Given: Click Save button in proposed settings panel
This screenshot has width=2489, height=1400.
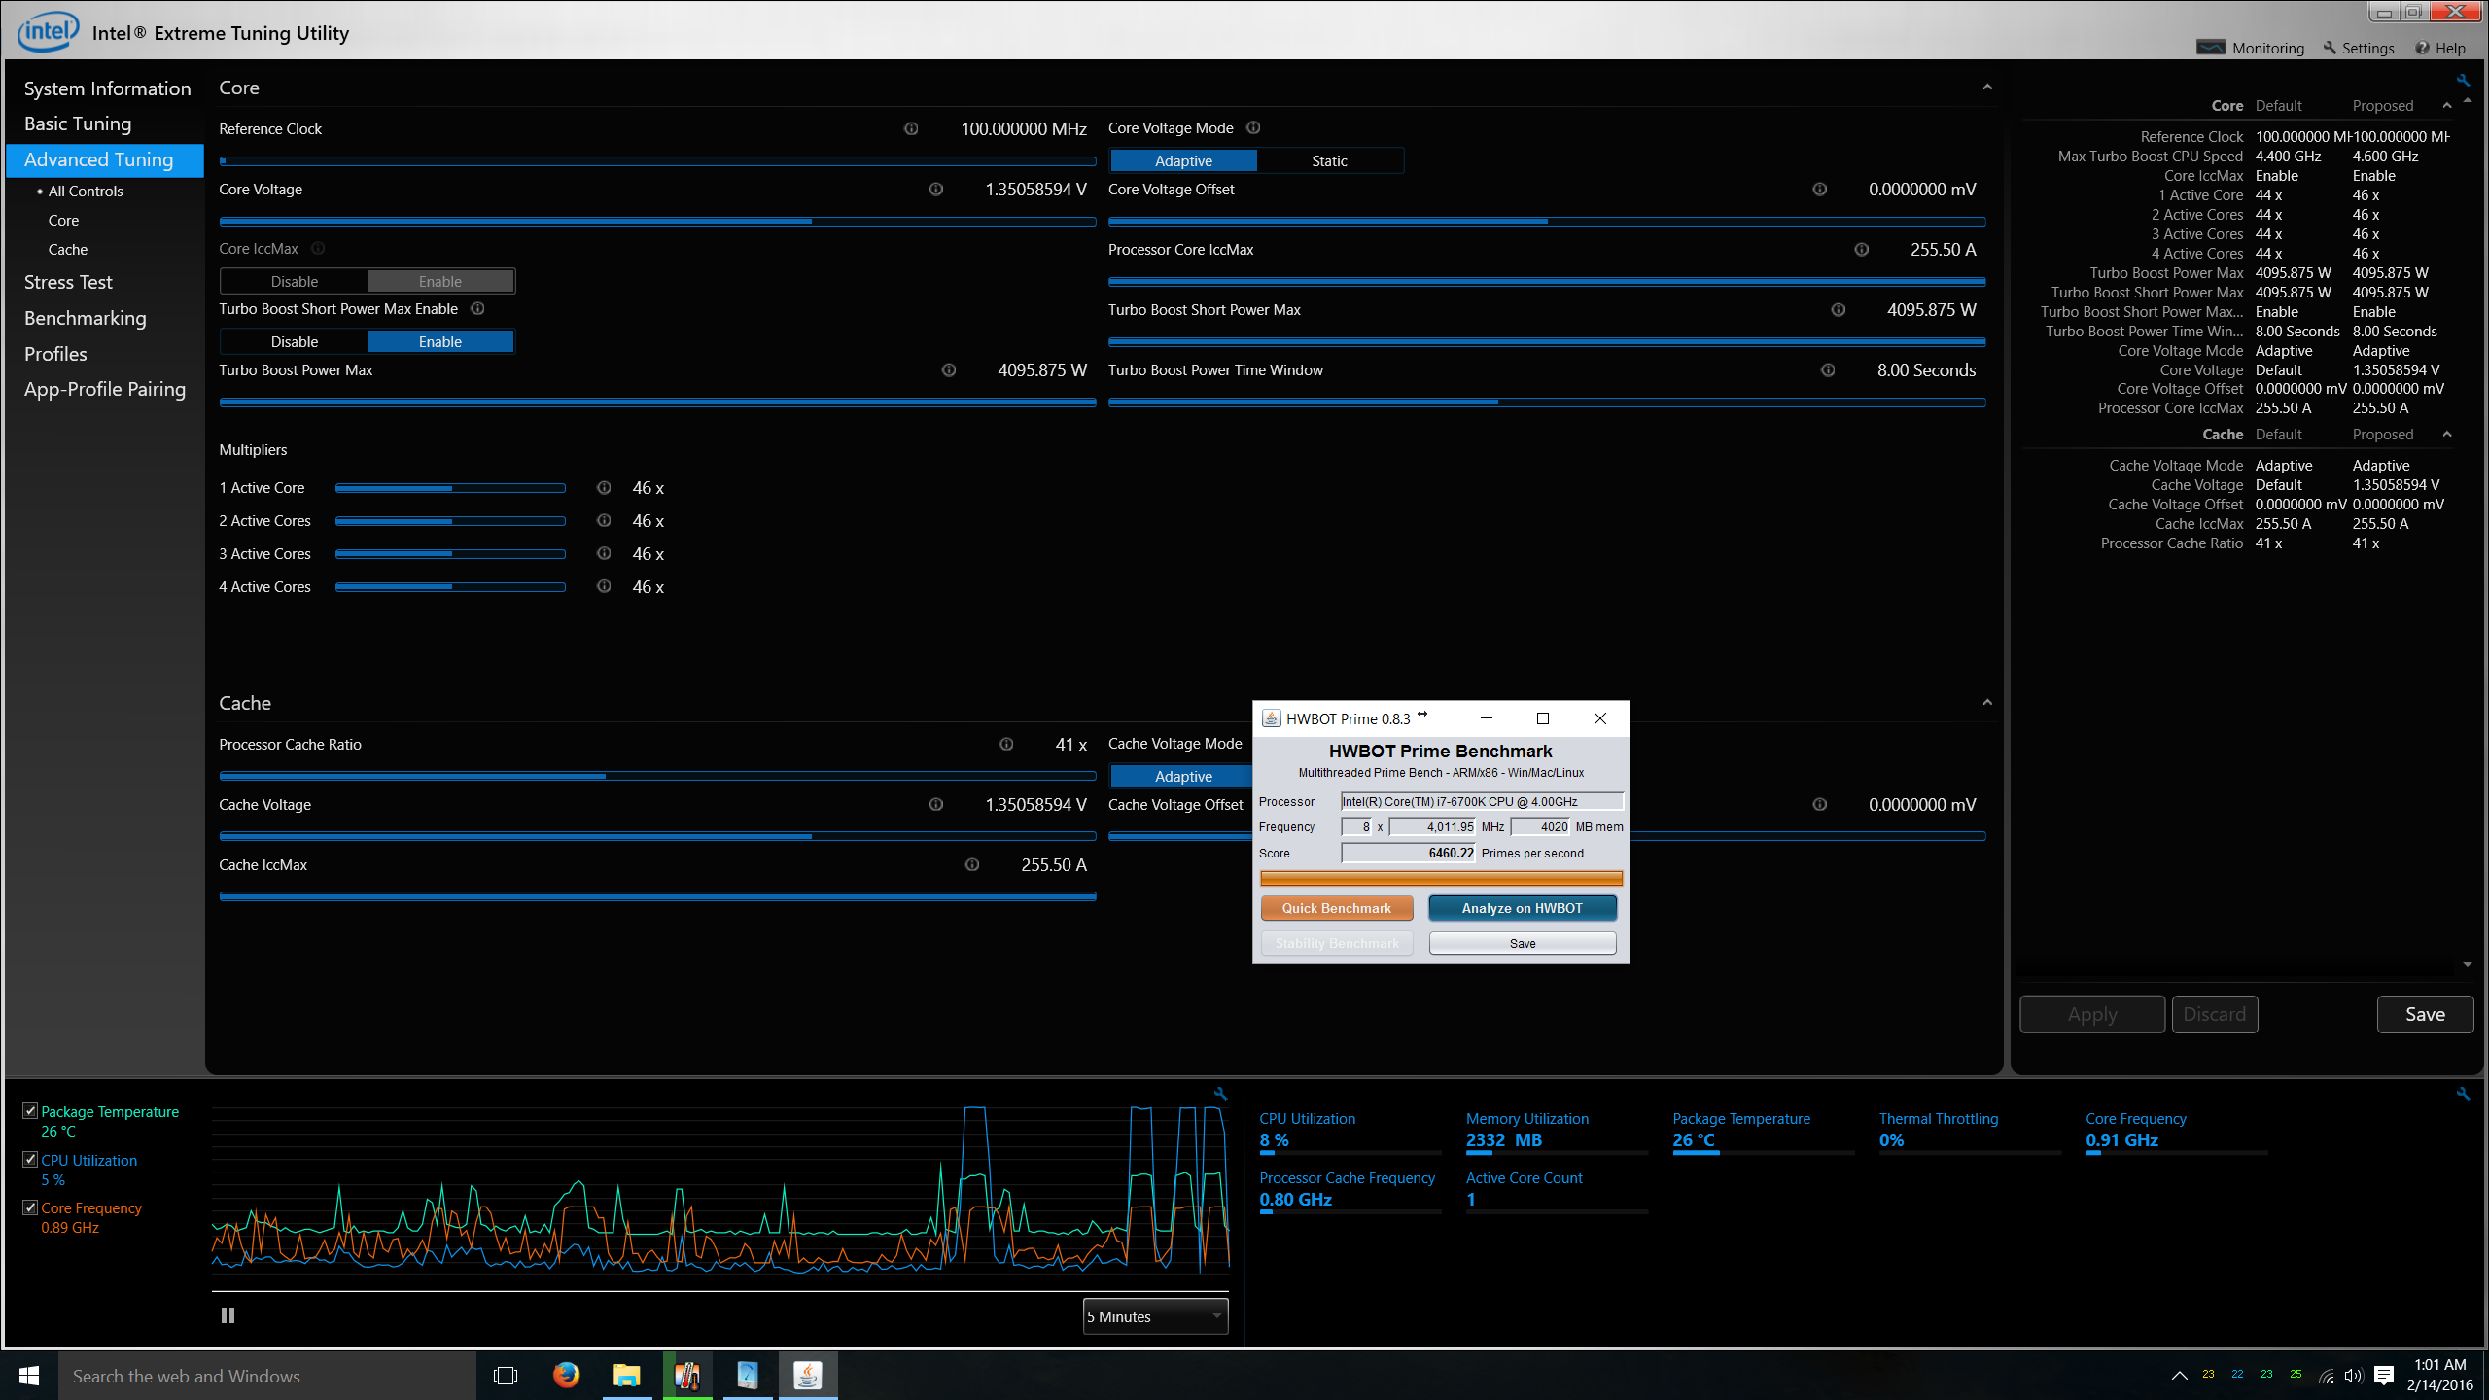Looking at the screenshot, I should coord(2425,1014).
